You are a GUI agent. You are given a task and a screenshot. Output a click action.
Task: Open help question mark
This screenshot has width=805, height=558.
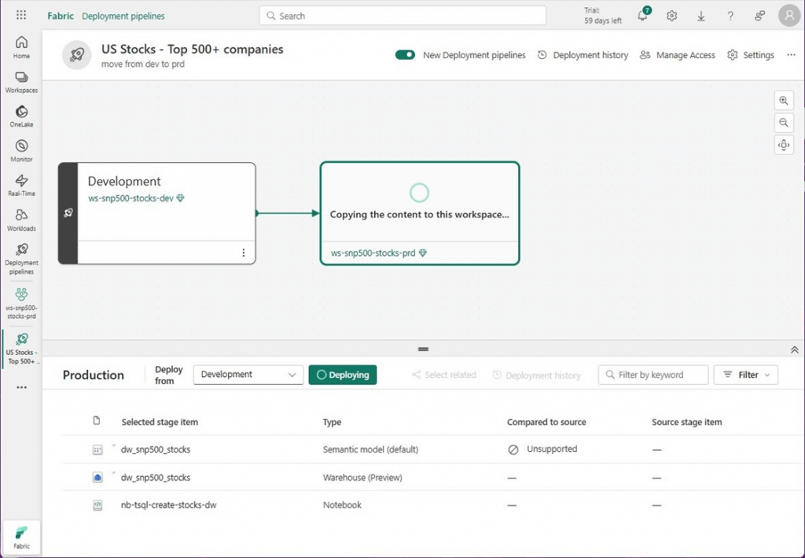(730, 16)
